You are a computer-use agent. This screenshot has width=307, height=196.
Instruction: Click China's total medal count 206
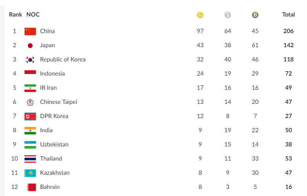pyautogui.click(x=289, y=31)
